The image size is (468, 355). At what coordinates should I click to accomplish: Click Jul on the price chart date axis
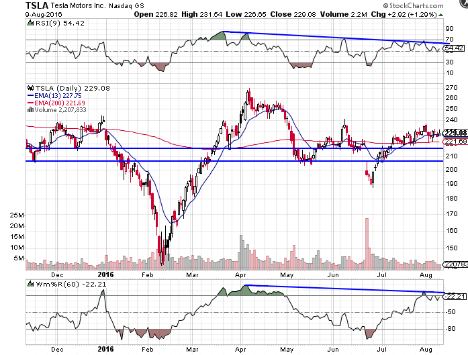(x=382, y=274)
